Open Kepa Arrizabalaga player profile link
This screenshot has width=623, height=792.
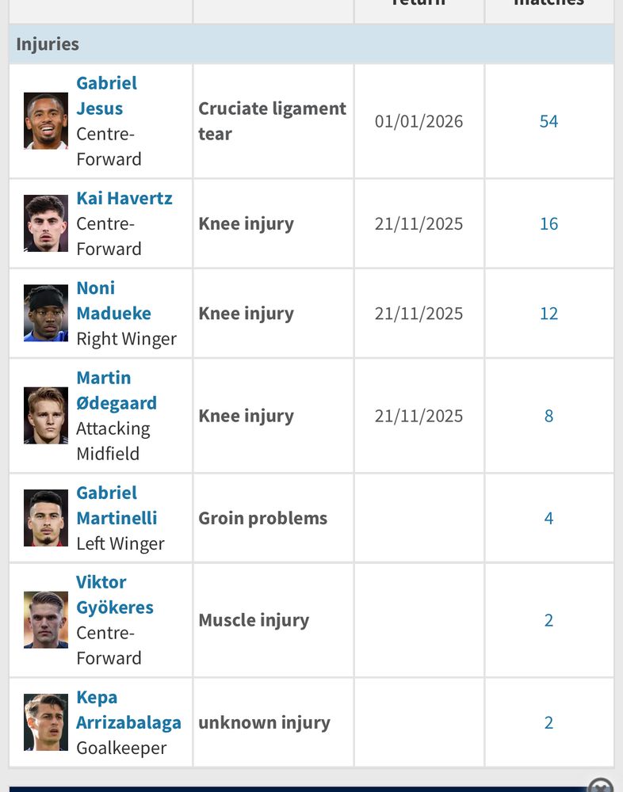click(129, 710)
